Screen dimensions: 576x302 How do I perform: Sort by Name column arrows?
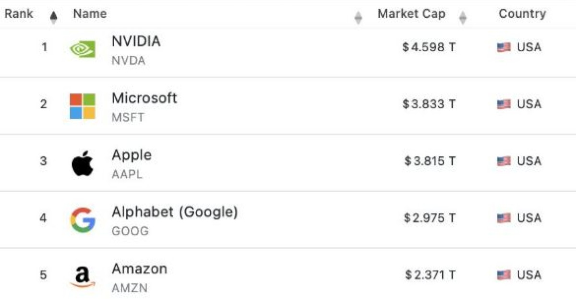pos(358,18)
